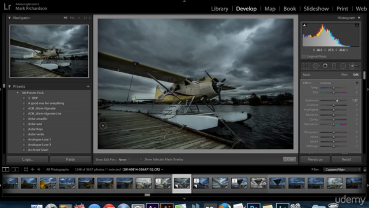This screenshot has width=369, height=208.
Task: Switch to the Book module
Action: tap(289, 9)
